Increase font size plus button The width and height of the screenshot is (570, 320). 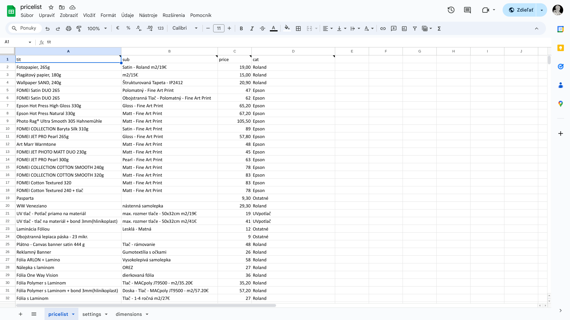pos(229,28)
